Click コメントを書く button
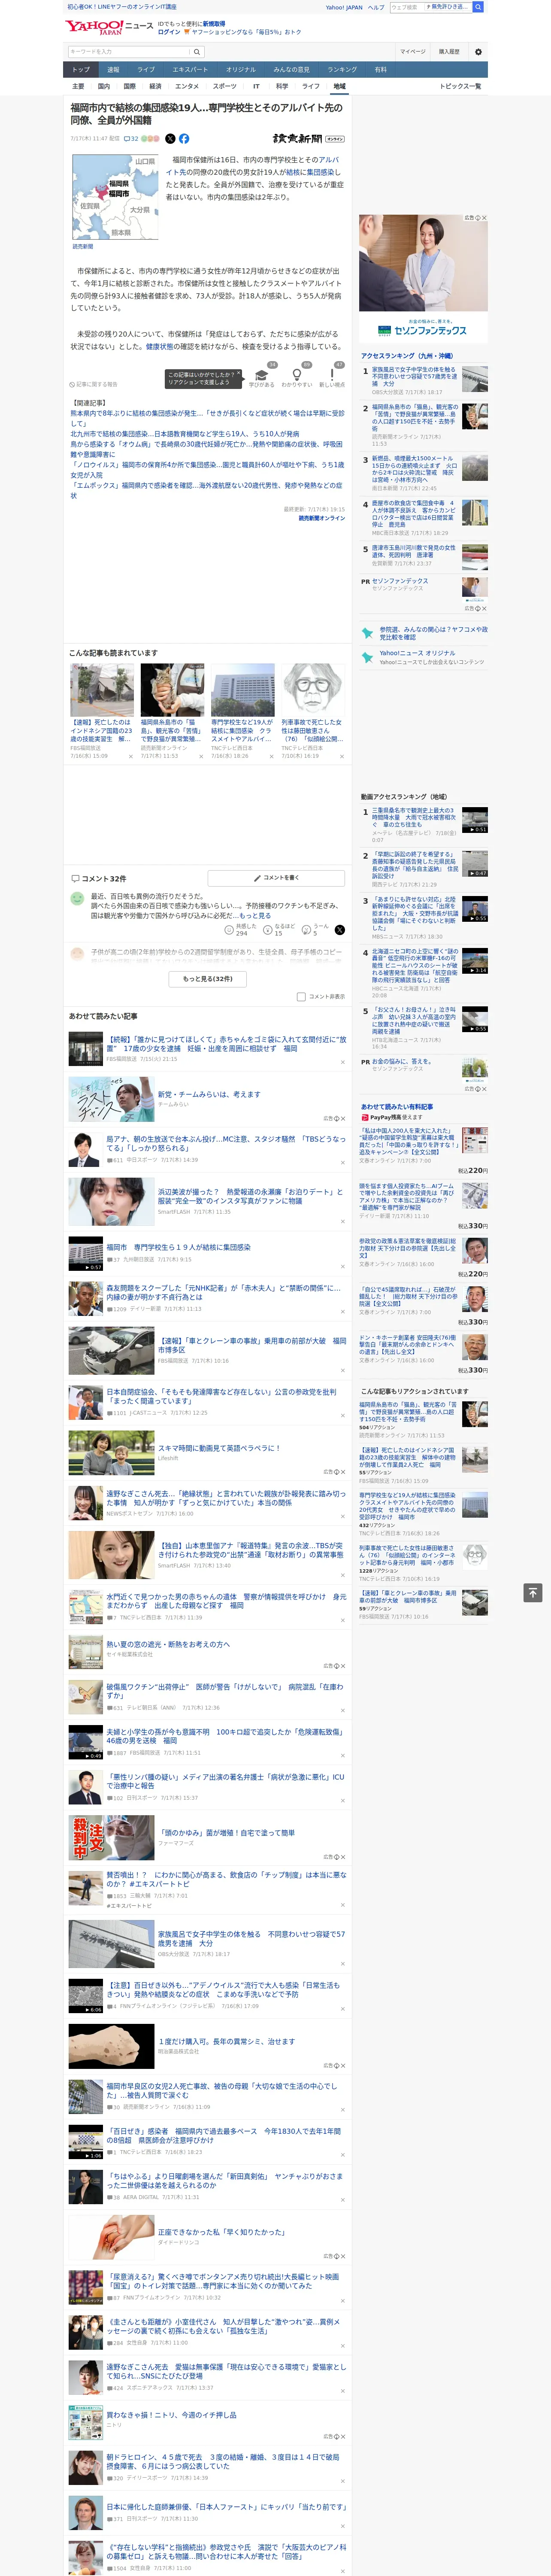The width and height of the screenshot is (551, 2576). 277,878
